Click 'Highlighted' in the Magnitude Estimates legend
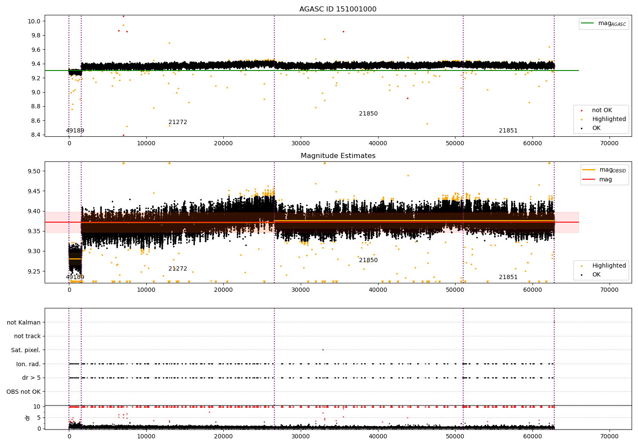 click(x=609, y=266)
